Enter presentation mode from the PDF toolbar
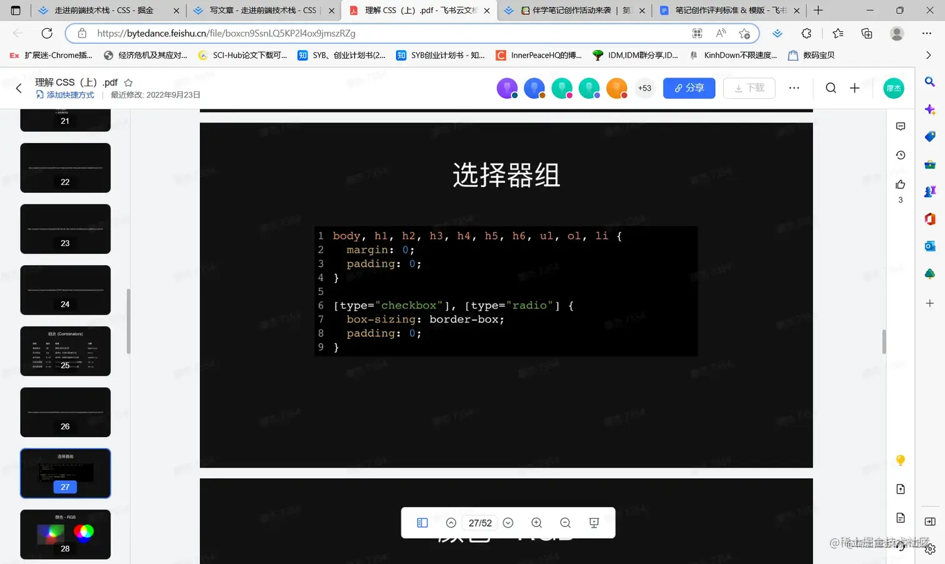 pos(592,523)
